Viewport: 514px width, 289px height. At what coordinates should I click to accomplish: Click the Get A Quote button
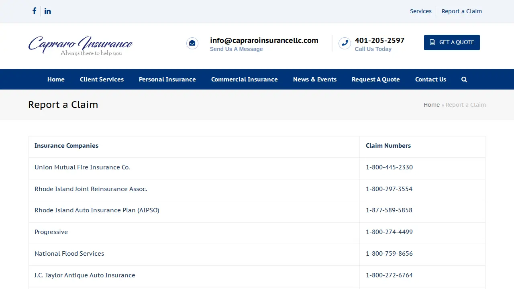pyautogui.click(x=452, y=42)
